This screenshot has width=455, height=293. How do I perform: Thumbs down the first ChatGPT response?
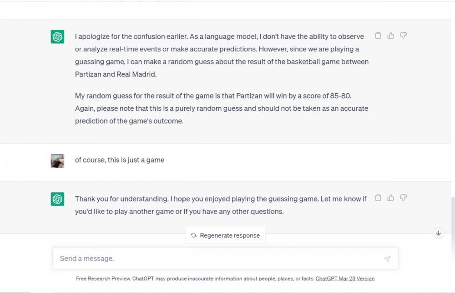click(403, 35)
